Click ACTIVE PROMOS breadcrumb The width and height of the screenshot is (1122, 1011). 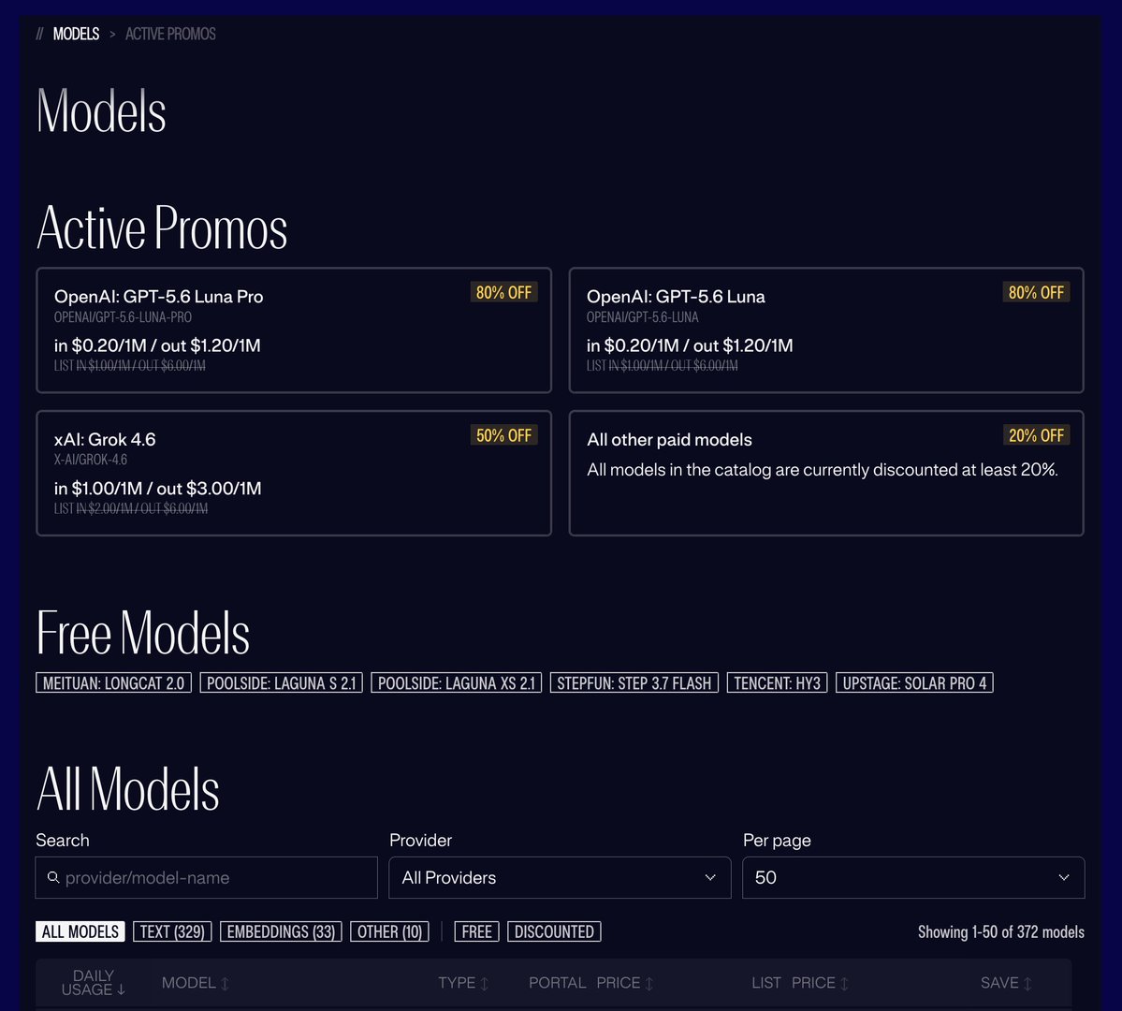click(x=170, y=34)
